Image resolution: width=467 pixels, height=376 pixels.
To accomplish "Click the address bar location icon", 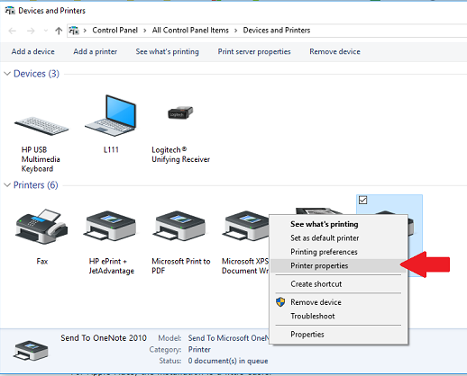I will [74, 31].
